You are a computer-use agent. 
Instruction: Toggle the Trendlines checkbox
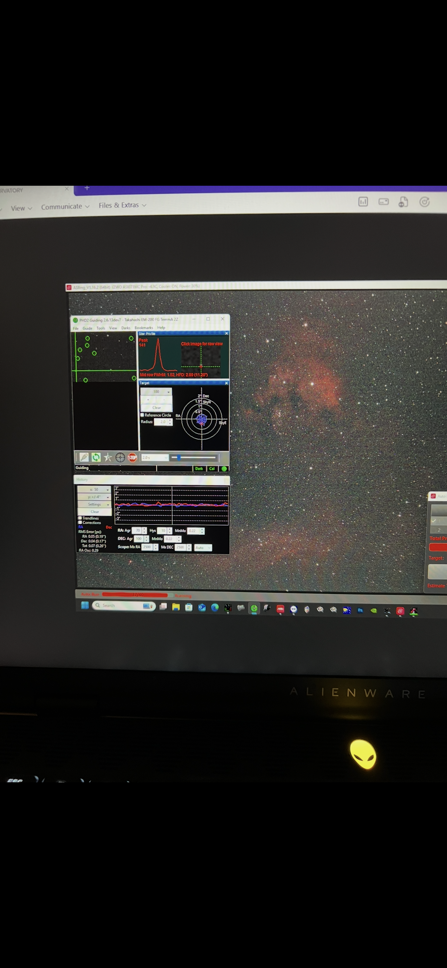click(80, 518)
